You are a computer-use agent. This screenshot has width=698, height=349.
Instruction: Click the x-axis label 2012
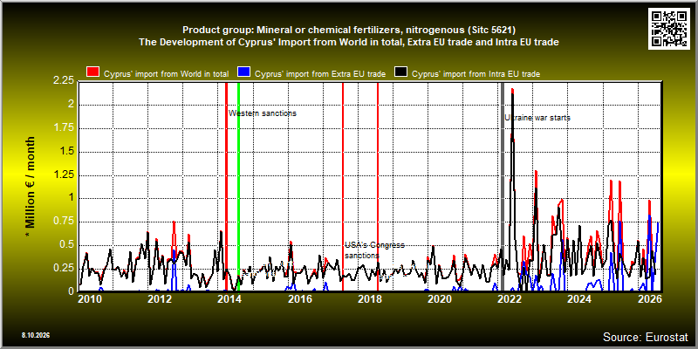[x=160, y=298]
